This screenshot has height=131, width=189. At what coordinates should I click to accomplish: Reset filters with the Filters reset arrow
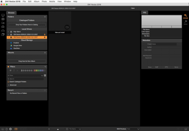pyautogui.click(x=45, y=67)
